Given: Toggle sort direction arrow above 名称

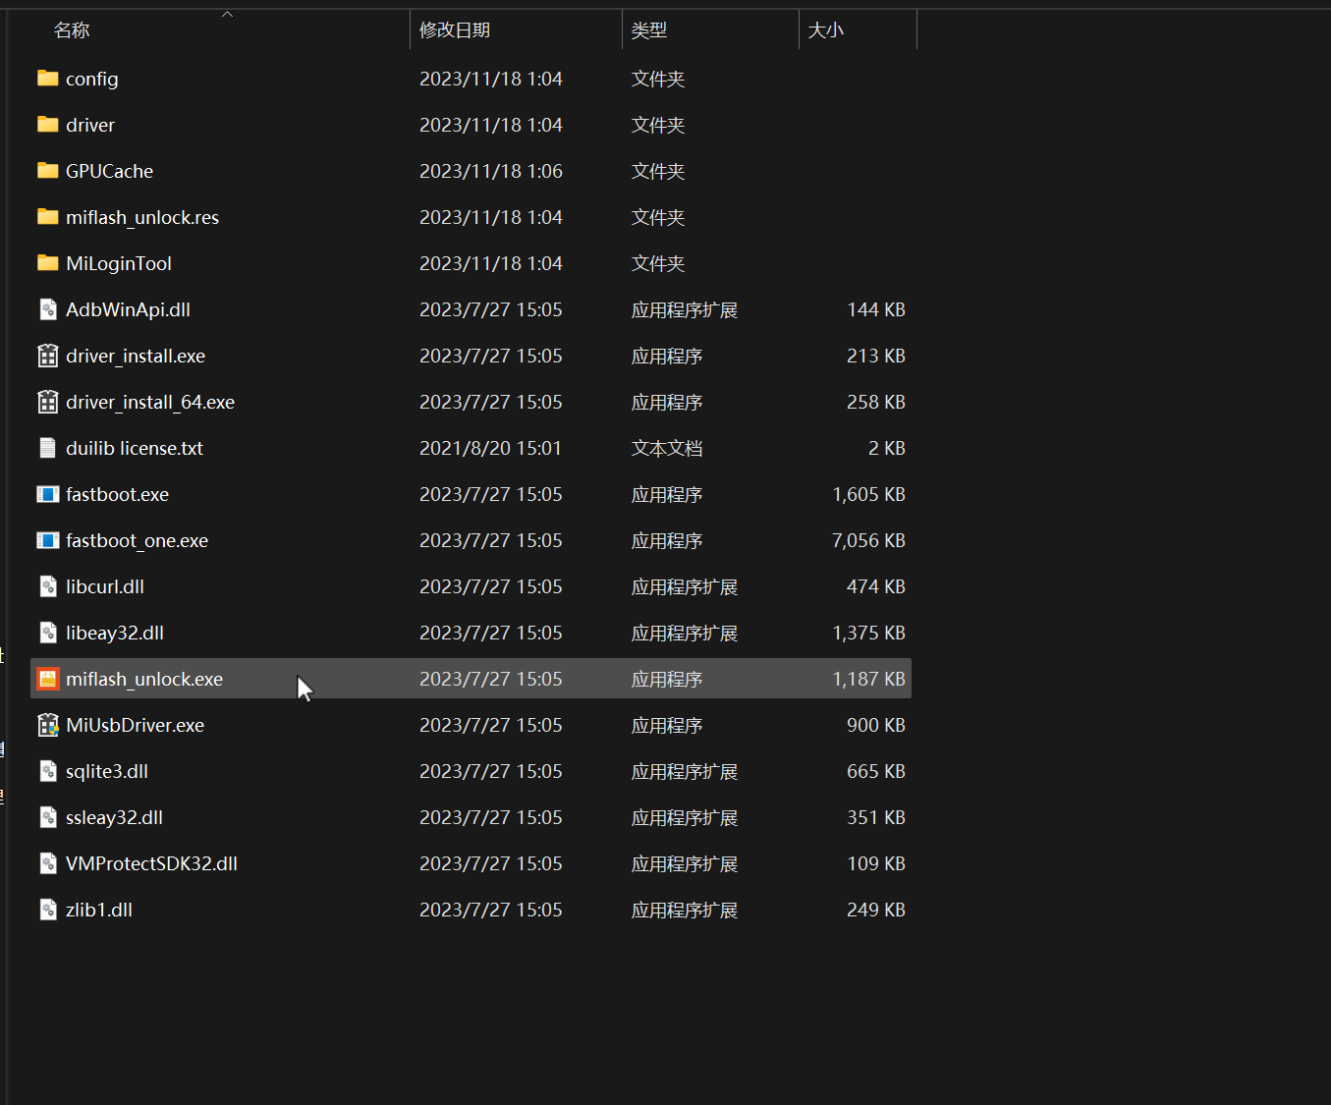Looking at the screenshot, I should point(227,14).
